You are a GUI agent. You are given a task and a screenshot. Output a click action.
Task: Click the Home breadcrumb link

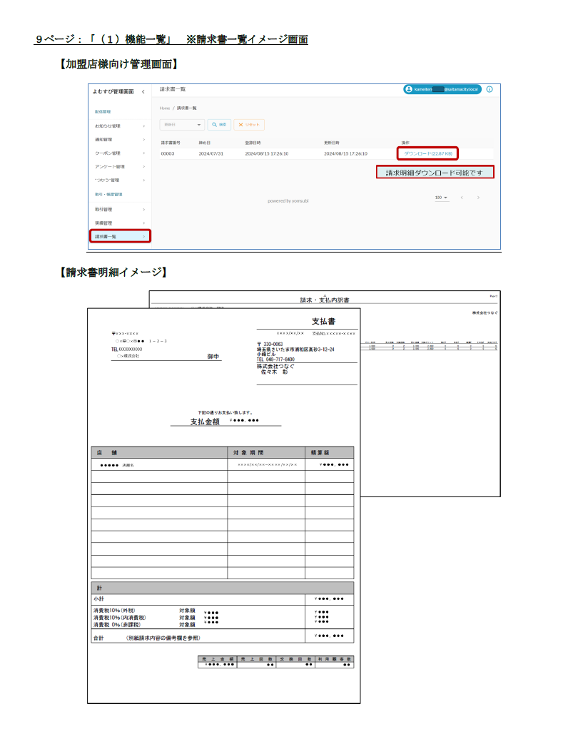[165, 108]
